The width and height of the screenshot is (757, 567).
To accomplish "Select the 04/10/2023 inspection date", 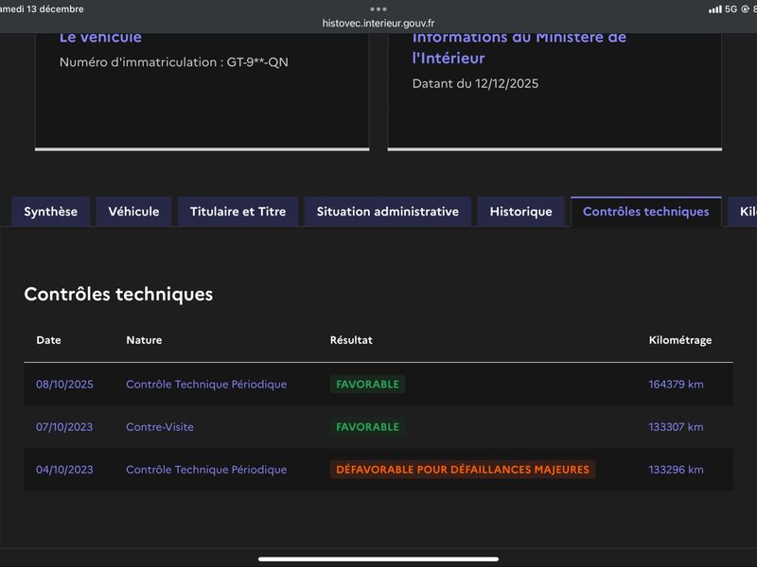I will pyautogui.click(x=64, y=470).
